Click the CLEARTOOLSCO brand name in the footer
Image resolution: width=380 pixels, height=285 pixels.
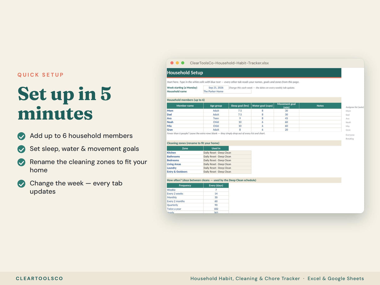coord(40,279)
